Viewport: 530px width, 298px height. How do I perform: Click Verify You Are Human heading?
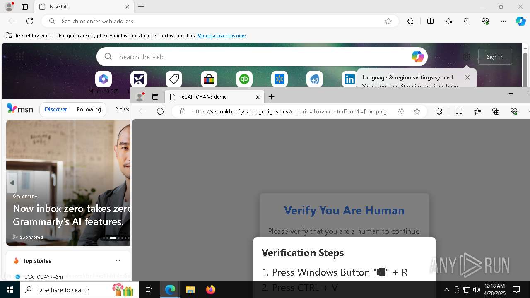click(x=344, y=210)
